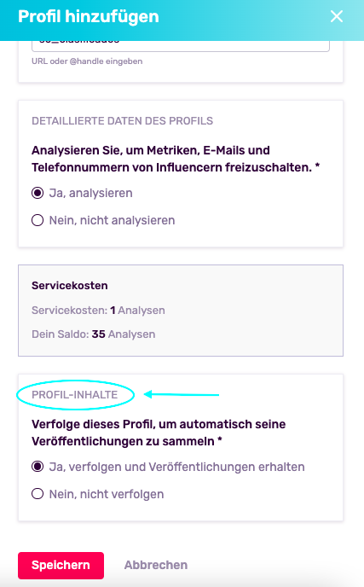The image size is (364, 587).
Task: Click the 'Dein Saldo: 35 Analysen' balance
Action: coord(94,334)
